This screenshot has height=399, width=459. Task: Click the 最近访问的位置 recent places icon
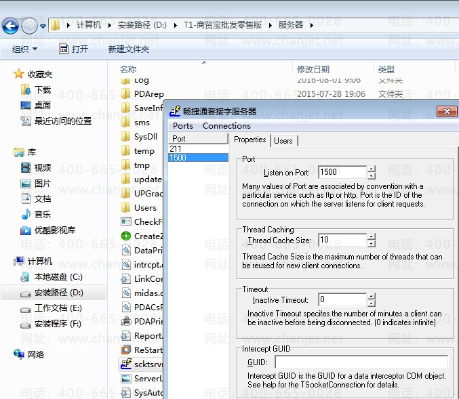[x=25, y=121]
